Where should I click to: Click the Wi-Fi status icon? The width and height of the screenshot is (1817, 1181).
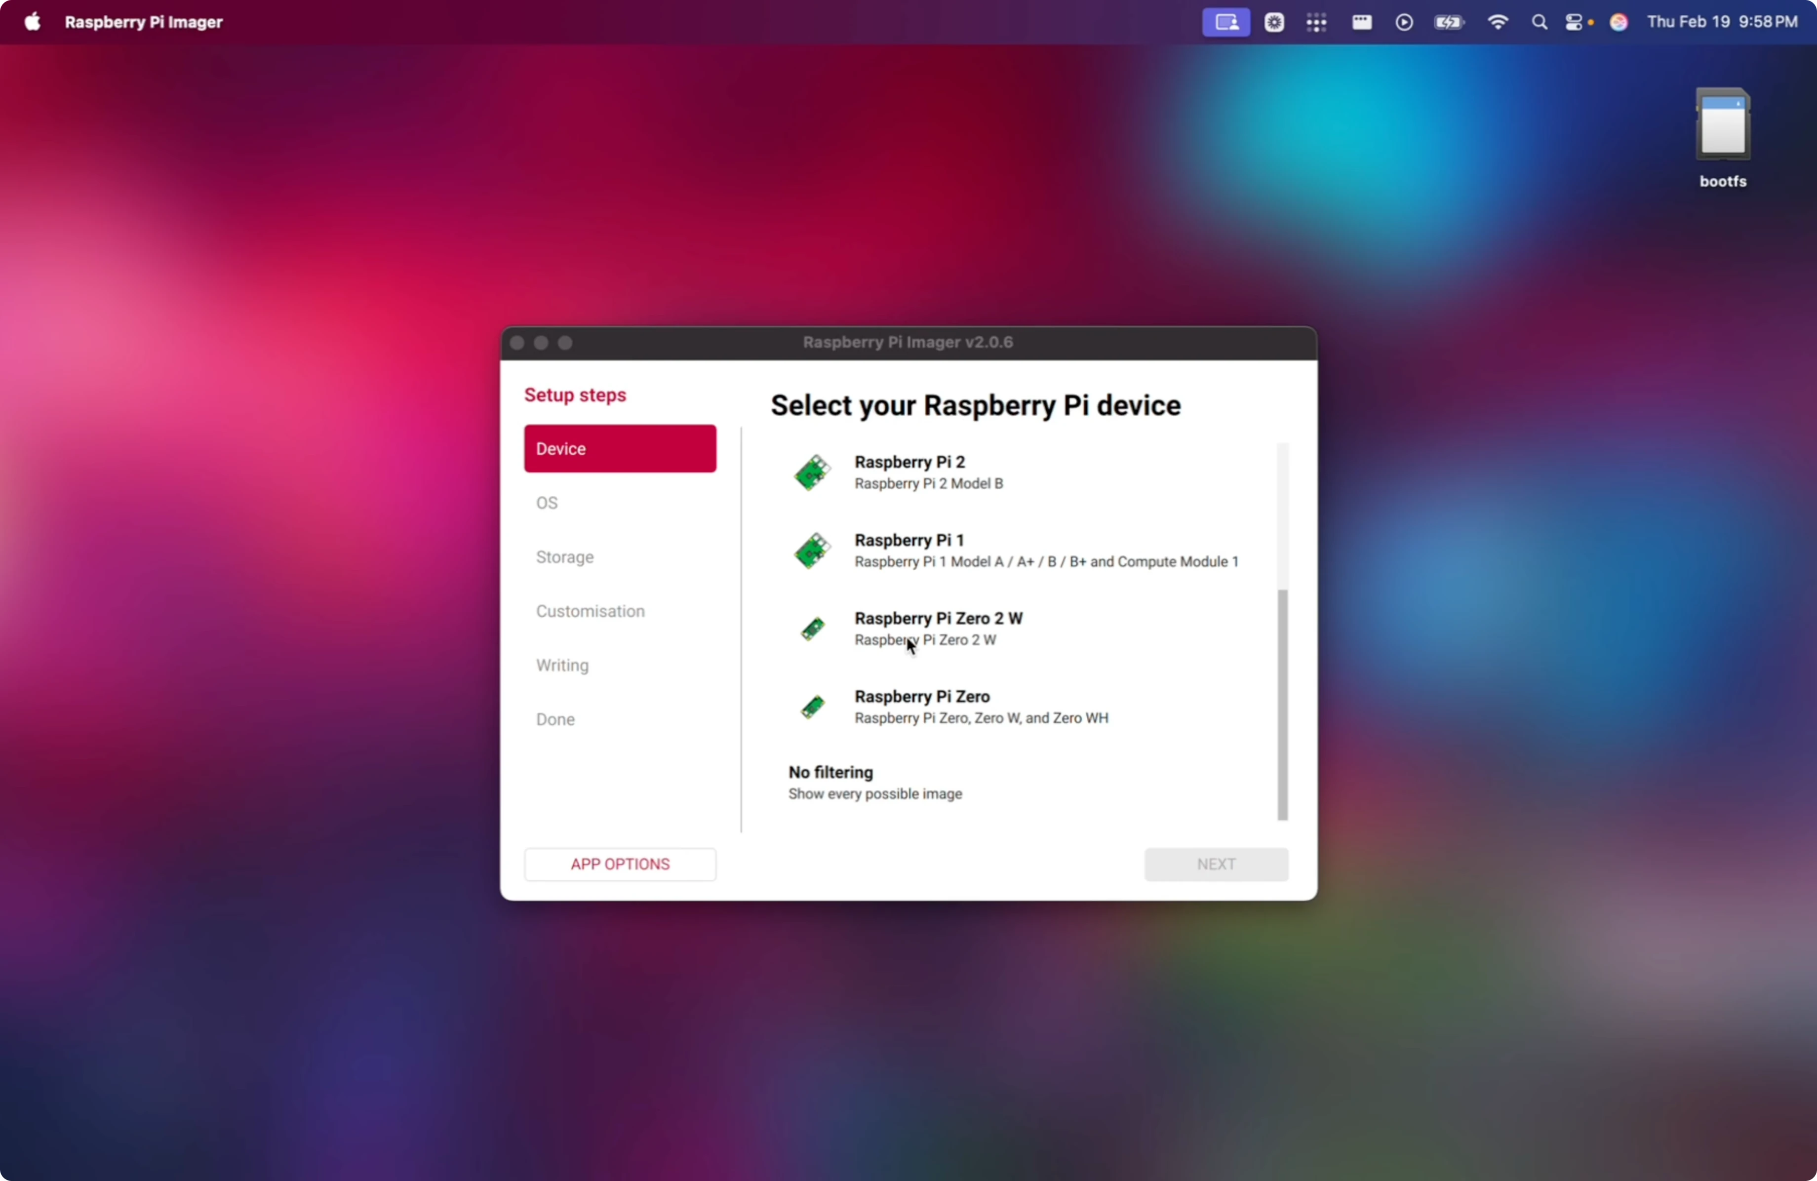pyautogui.click(x=1498, y=22)
